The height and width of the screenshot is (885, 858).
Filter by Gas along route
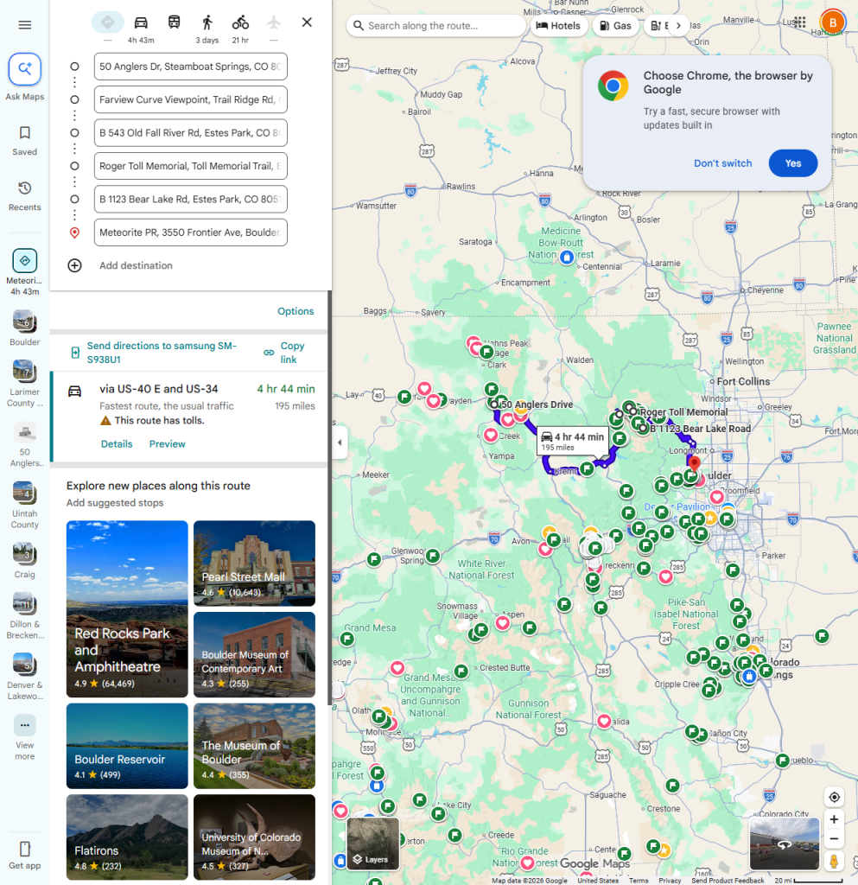(615, 25)
